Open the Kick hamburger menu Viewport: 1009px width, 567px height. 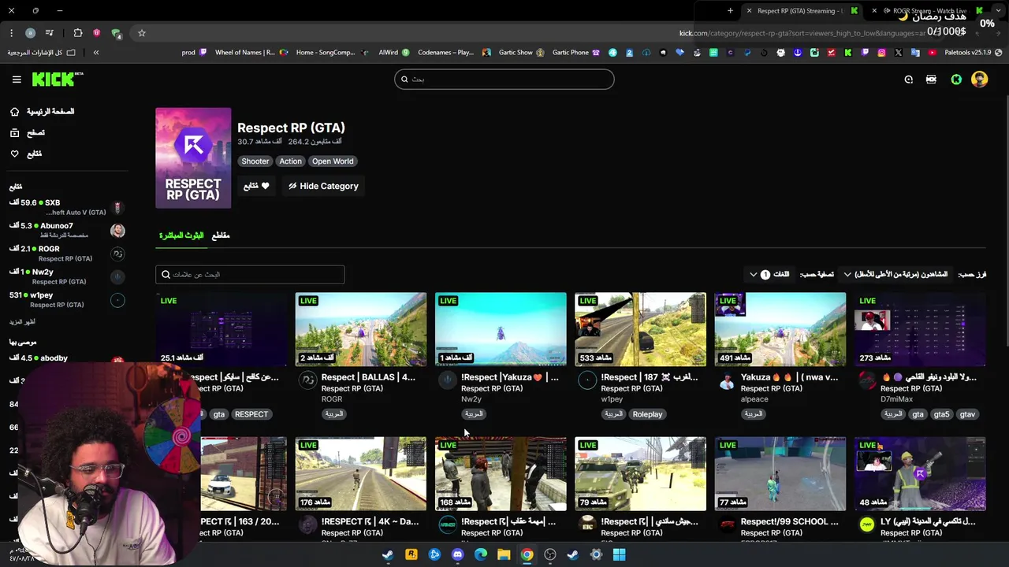click(17, 80)
